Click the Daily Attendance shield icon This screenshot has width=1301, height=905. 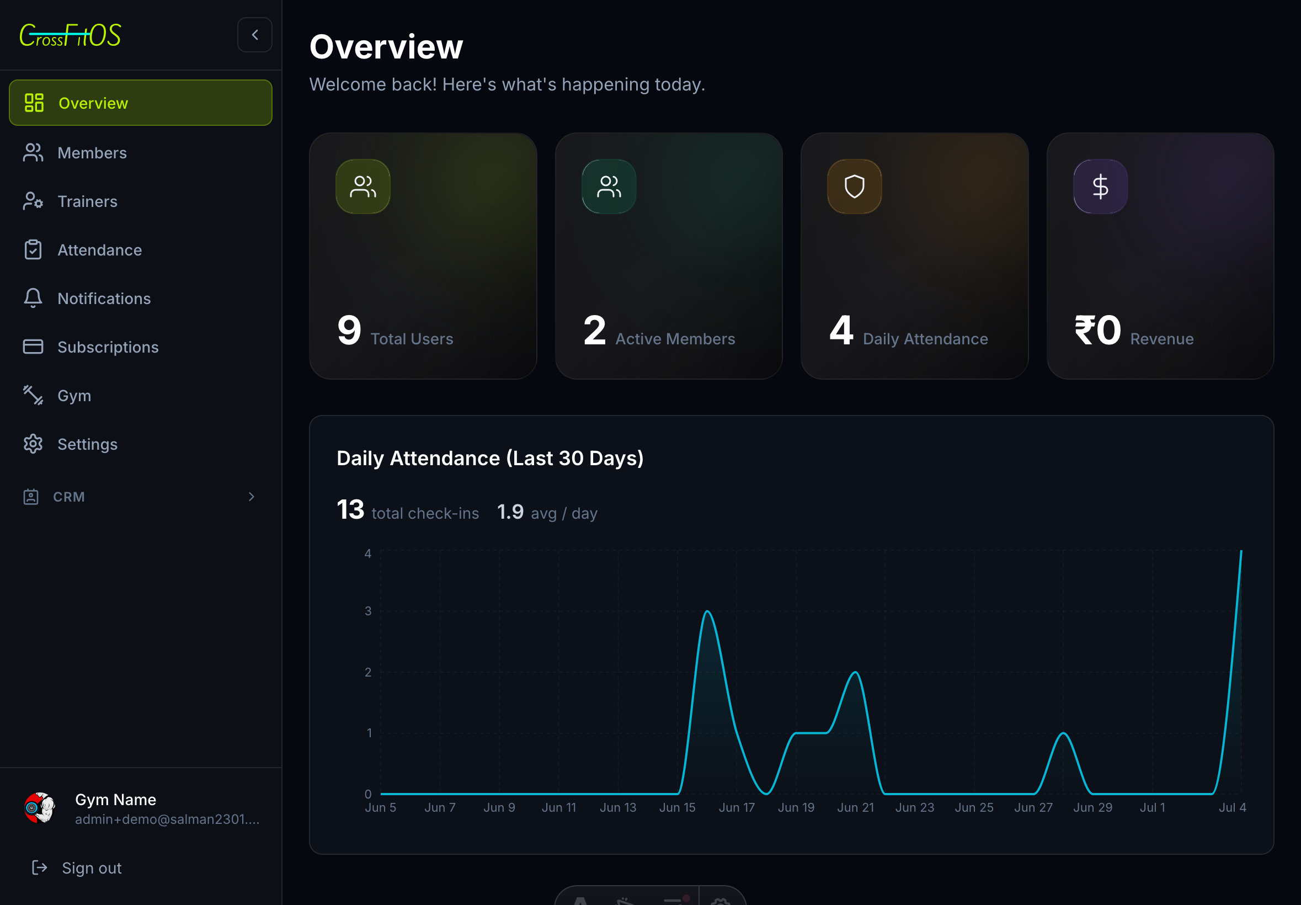click(855, 187)
